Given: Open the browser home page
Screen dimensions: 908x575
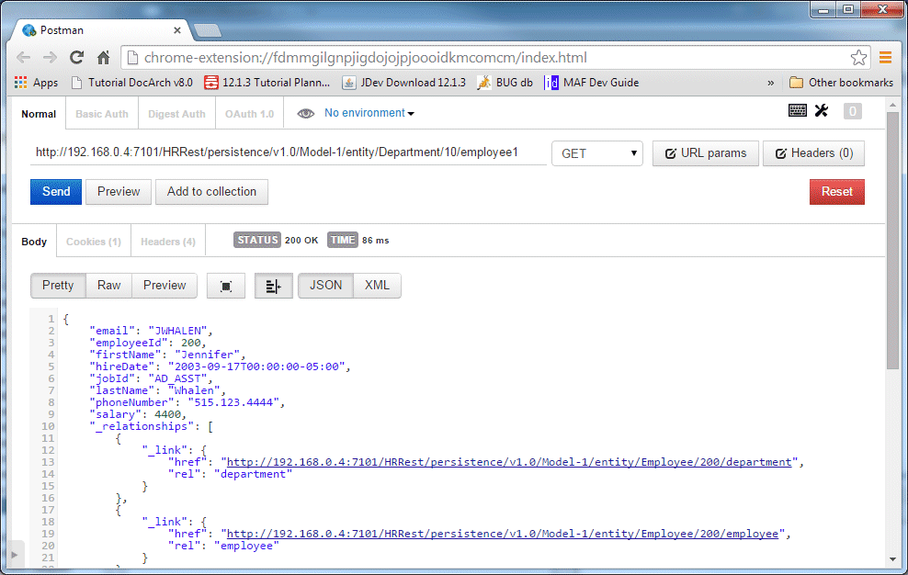Looking at the screenshot, I should [x=103, y=57].
